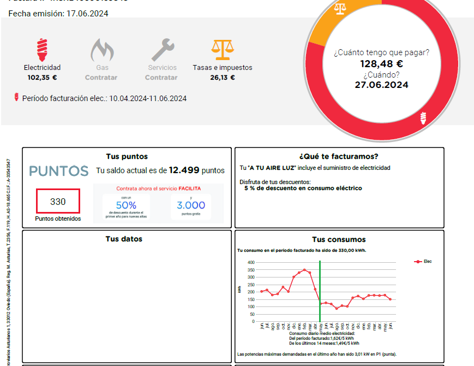This screenshot has height=366, width=474.
Task: Click the Del período facturado line under chart
Action: tap(321, 339)
